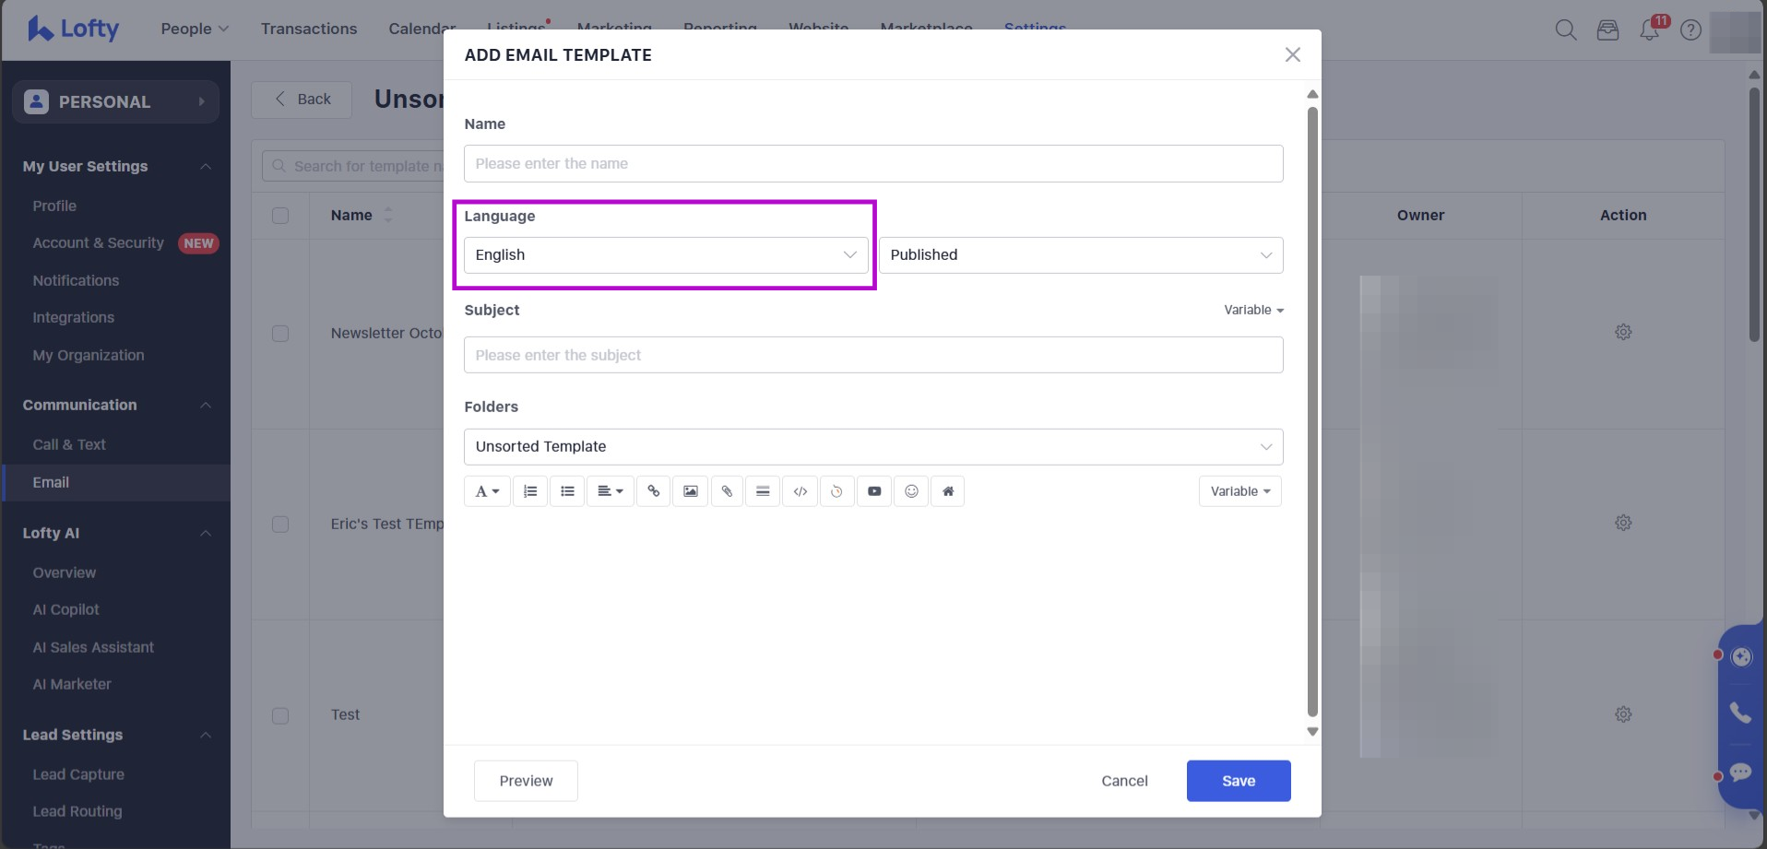
Task: Click the Name input field
Action: 872,164
